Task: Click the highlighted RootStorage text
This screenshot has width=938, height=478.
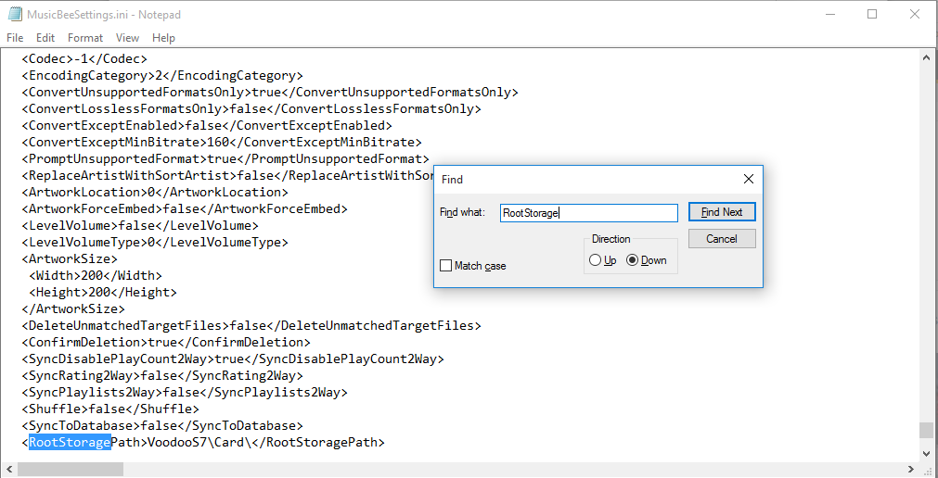Action: pyautogui.click(x=70, y=443)
